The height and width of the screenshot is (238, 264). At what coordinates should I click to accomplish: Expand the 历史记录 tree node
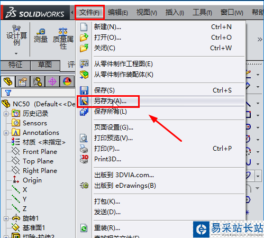coord(6,114)
